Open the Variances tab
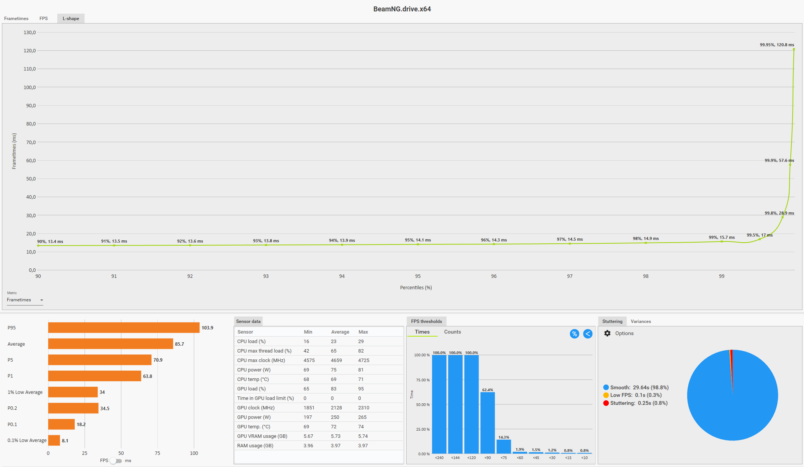This screenshot has height=467, width=804. 641,321
